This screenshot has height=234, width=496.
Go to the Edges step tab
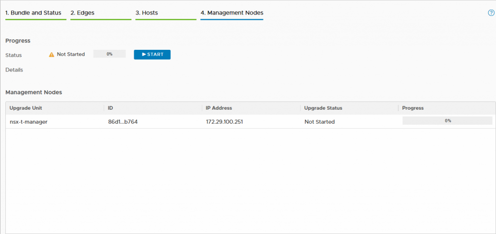point(82,13)
